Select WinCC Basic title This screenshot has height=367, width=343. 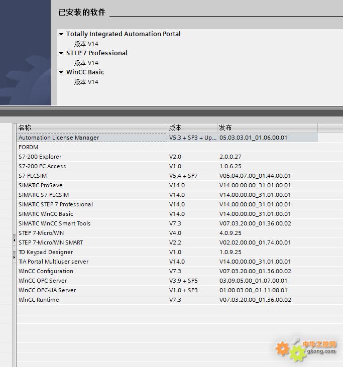(85, 72)
